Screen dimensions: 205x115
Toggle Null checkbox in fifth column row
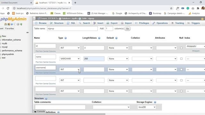click(x=181, y=91)
